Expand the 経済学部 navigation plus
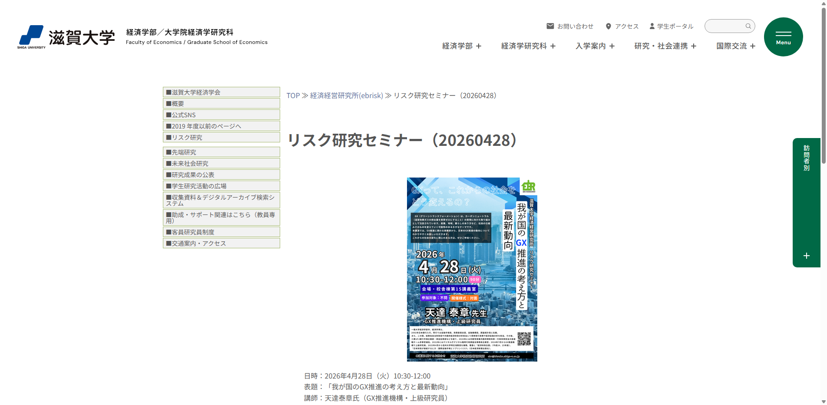This screenshot has height=405, width=827. (x=477, y=46)
